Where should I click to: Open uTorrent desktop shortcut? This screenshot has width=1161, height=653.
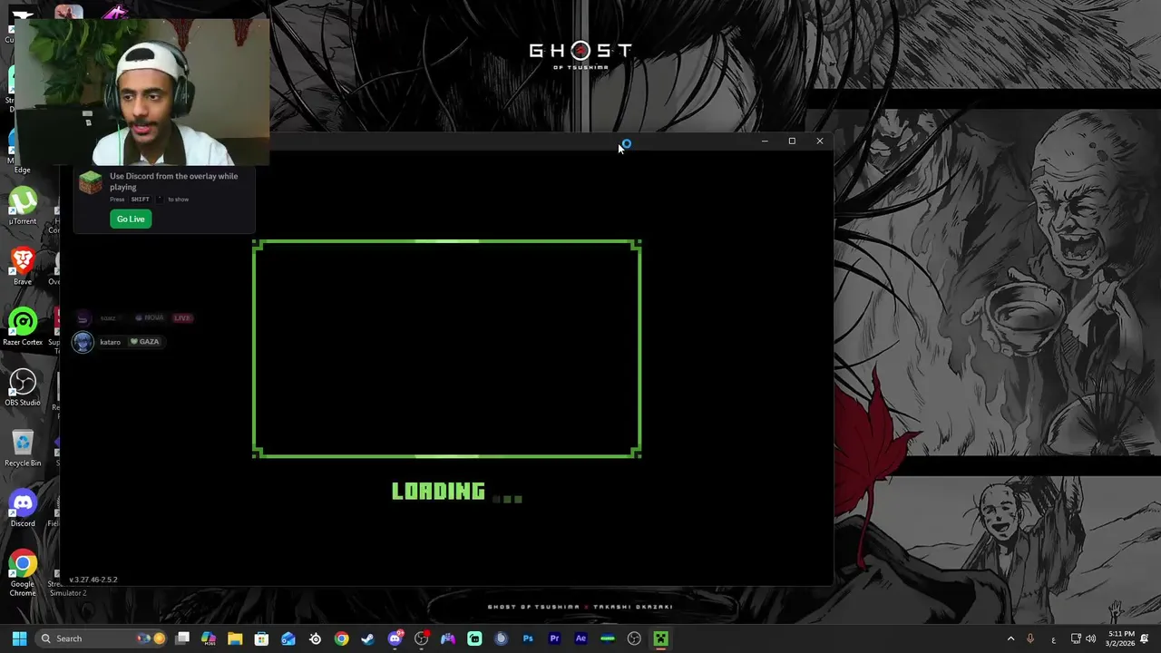23,206
